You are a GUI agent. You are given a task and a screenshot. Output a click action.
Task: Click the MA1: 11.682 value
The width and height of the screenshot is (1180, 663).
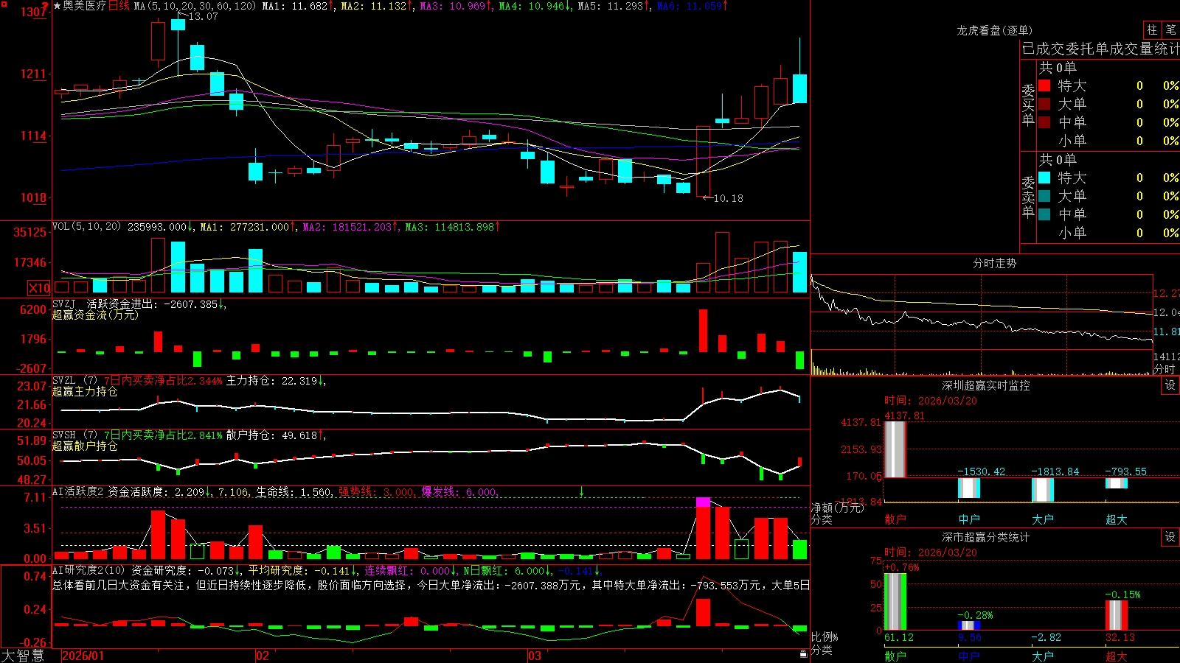pos(294,6)
